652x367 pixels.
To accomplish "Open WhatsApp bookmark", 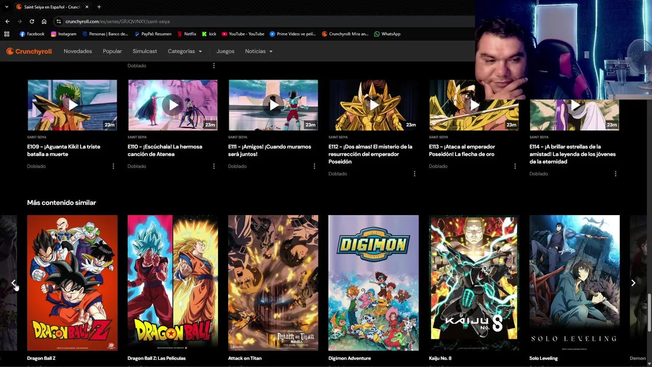I will point(387,34).
